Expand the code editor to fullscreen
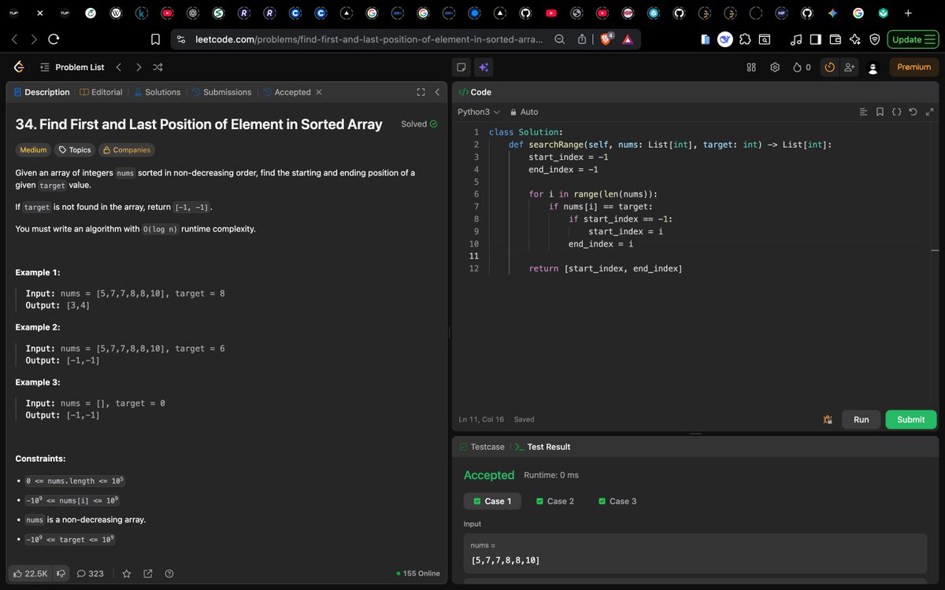This screenshot has width=945, height=590. pos(930,112)
